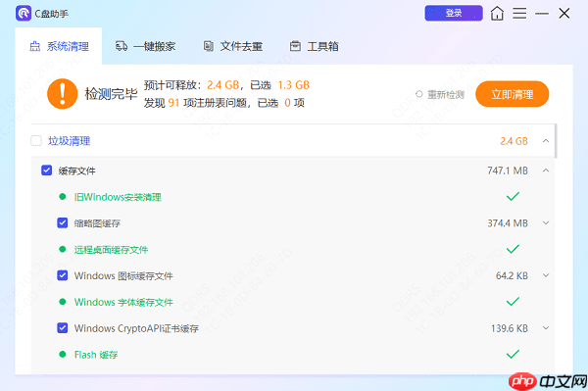This screenshot has height=391, width=588.
Task: Collapse the 缓存文件 group chevron
Action: 546,171
